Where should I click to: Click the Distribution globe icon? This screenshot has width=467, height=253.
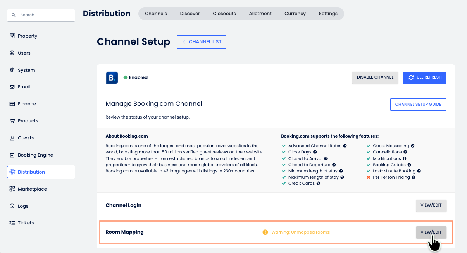tap(12, 172)
